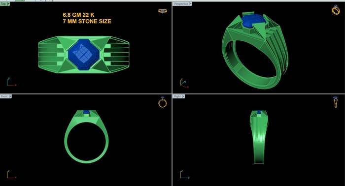Click the gold ring icon in Perspective viewport

click(336, 10)
